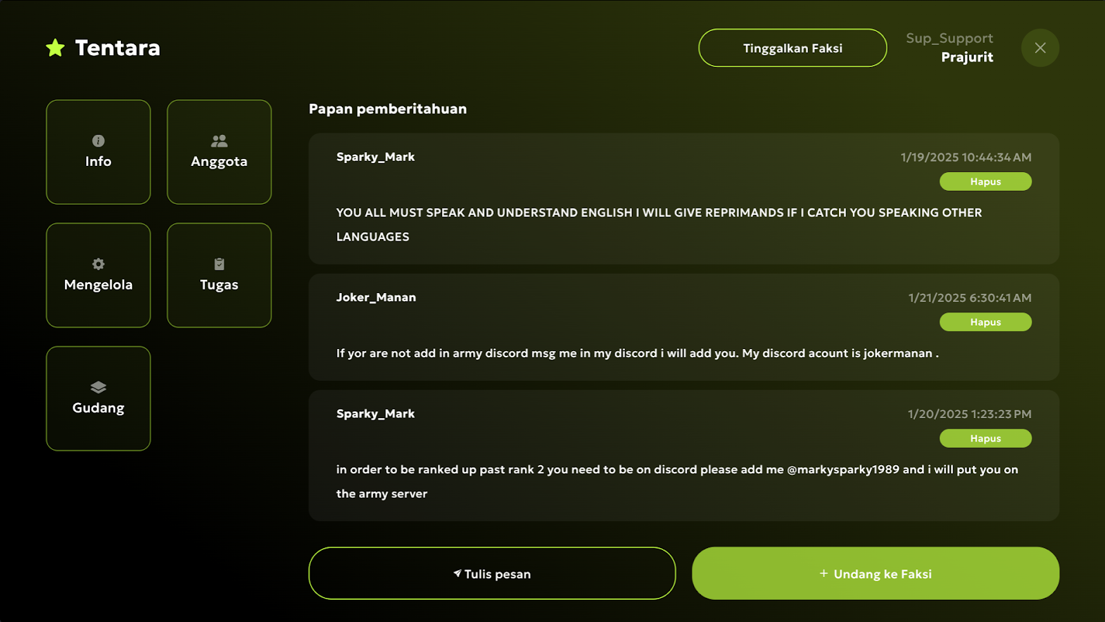Close the faction window with X
The height and width of the screenshot is (622, 1105).
pyautogui.click(x=1040, y=48)
